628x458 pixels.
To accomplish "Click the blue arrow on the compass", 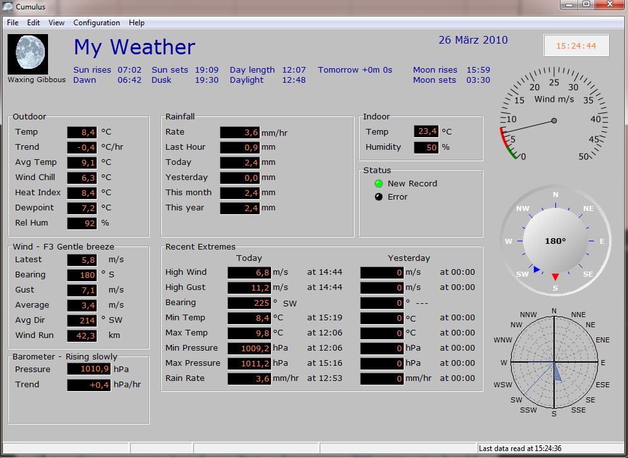I will pos(536,270).
